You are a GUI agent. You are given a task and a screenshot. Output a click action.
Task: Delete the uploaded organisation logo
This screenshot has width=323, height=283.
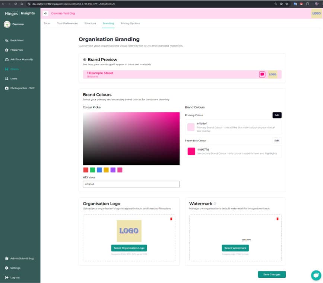[x=171, y=219]
